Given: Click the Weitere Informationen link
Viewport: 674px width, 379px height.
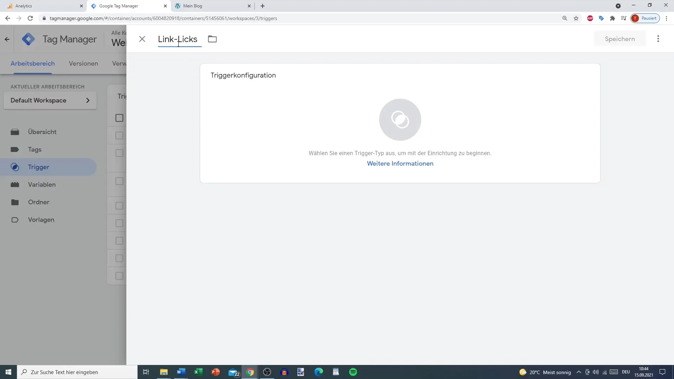Looking at the screenshot, I should 400,163.
